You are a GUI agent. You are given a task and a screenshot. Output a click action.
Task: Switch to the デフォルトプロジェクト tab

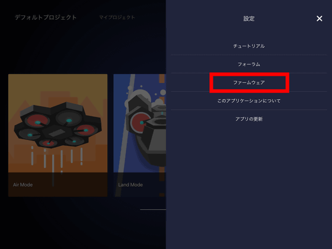tap(46, 17)
